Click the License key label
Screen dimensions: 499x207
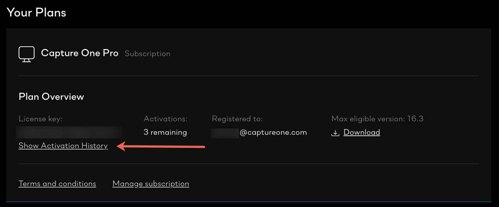41,119
